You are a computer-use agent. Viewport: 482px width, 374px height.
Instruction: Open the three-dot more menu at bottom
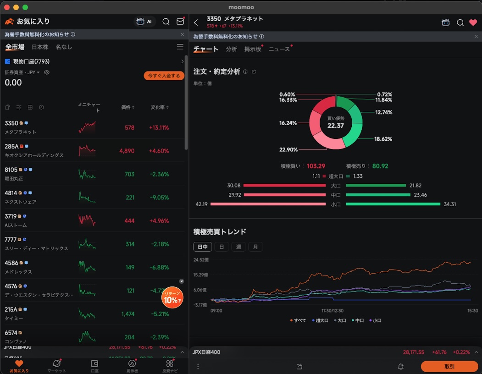pos(198,366)
